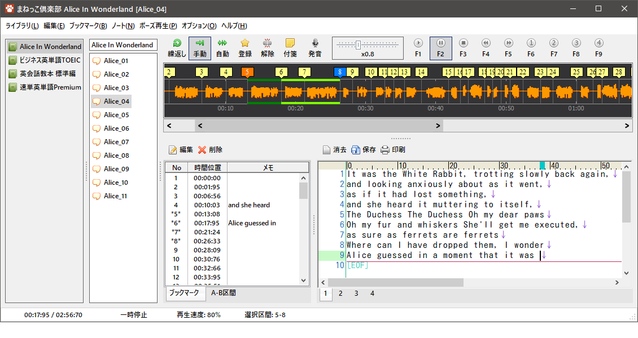Screen dimensions: 638x338
Task: Click the 登録 star register icon
Action: coord(245,43)
